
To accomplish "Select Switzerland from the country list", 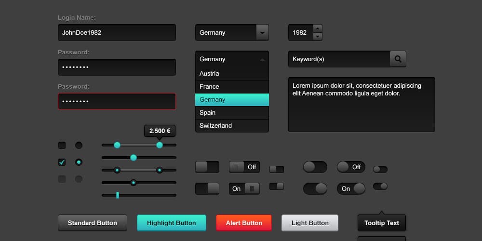I will tap(232, 125).
